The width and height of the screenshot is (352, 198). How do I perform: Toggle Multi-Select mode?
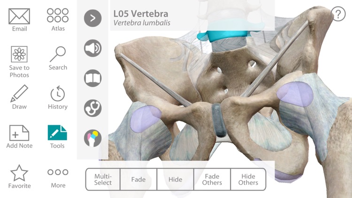point(103,179)
